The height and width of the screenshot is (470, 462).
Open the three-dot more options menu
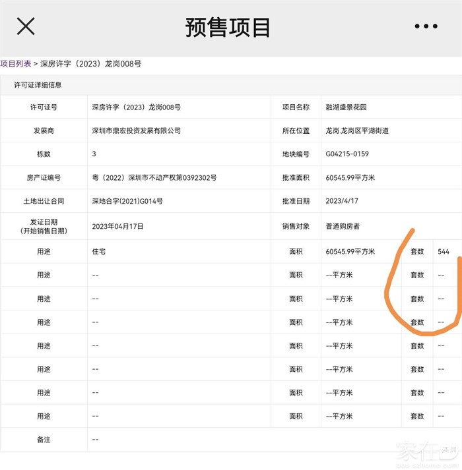click(426, 26)
